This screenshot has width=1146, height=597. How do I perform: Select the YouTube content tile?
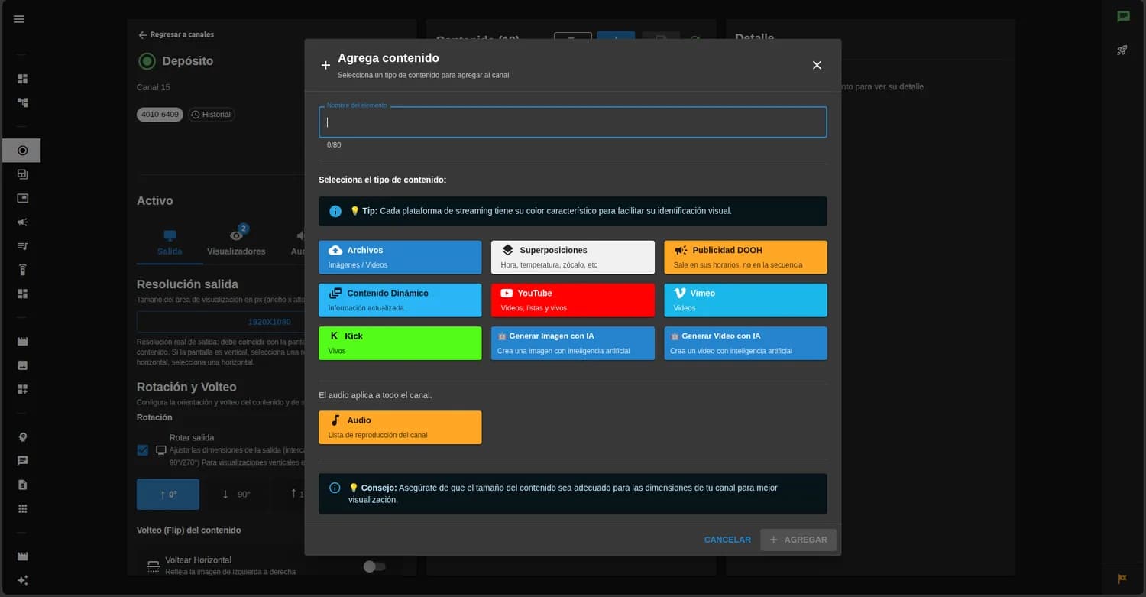point(573,300)
